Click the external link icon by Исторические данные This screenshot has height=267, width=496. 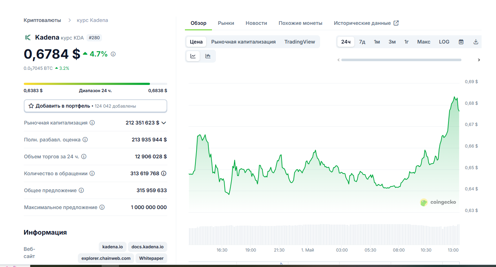click(396, 23)
